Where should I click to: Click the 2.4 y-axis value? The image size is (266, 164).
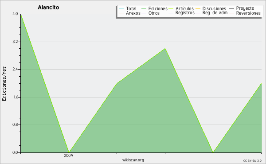coord(15,69)
